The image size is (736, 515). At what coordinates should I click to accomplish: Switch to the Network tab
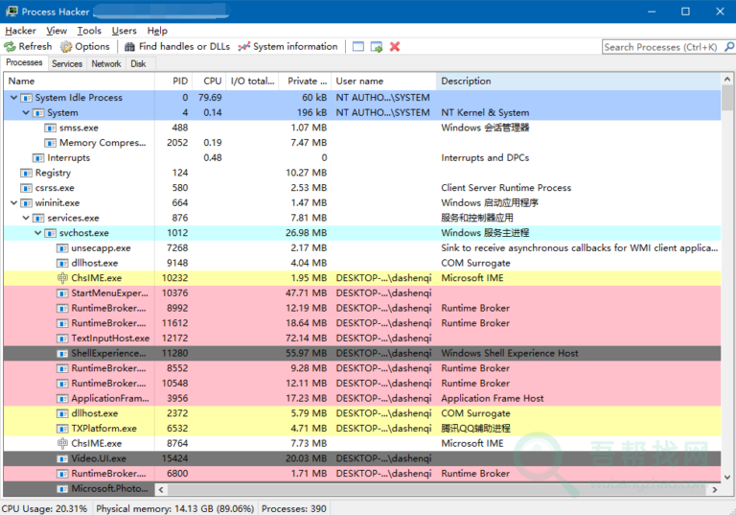[x=105, y=63]
